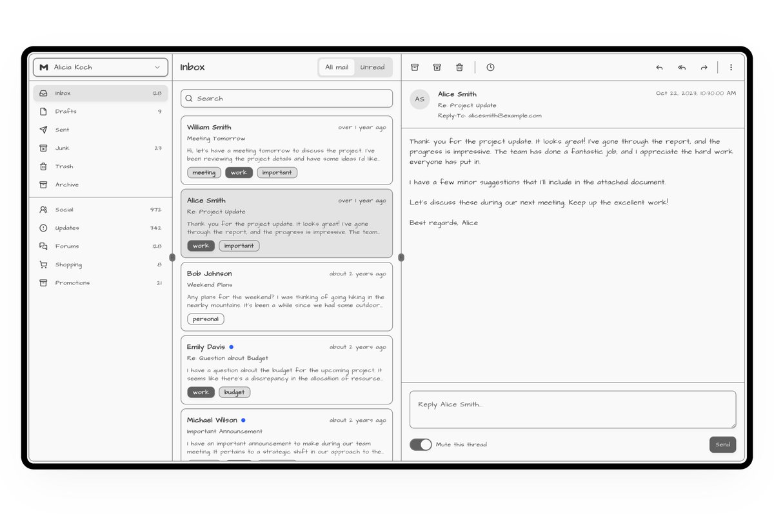Click the Move to junk icon
The image size is (774, 516).
click(x=437, y=67)
